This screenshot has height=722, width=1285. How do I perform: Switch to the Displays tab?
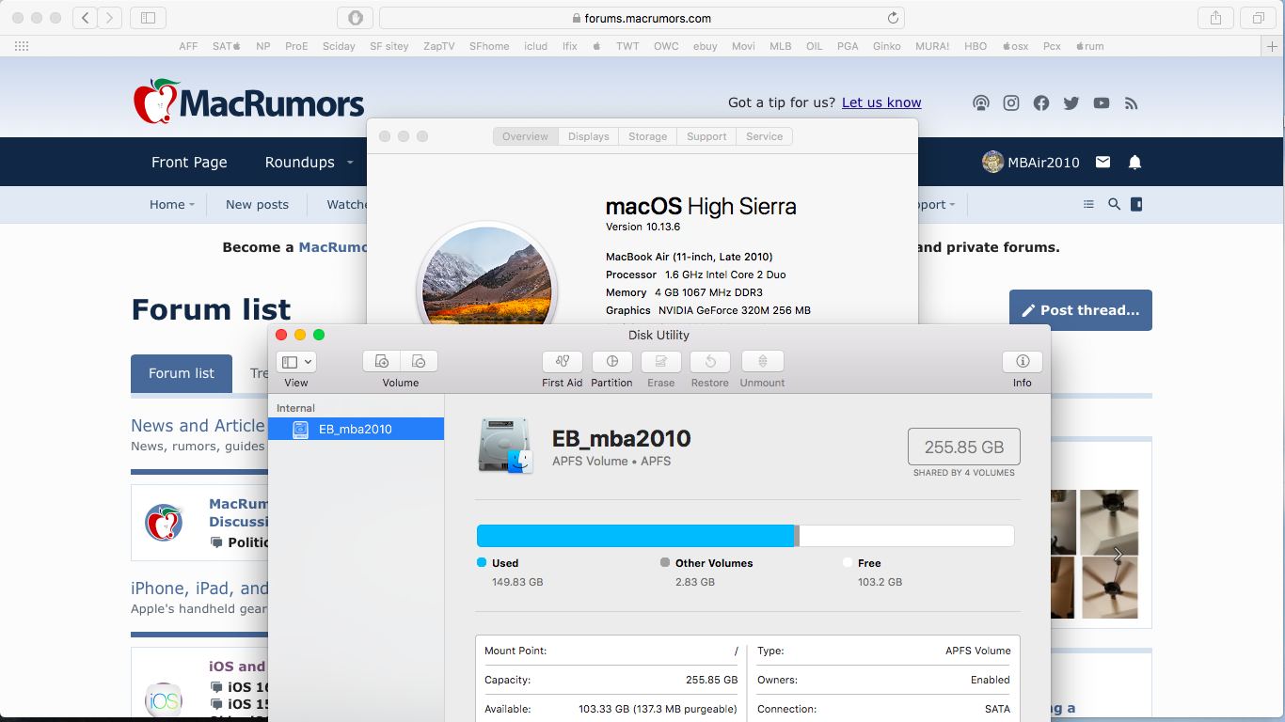coord(589,136)
